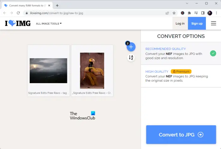Reload the page
This screenshot has width=221, height=149.
click(x=18, y=13)
